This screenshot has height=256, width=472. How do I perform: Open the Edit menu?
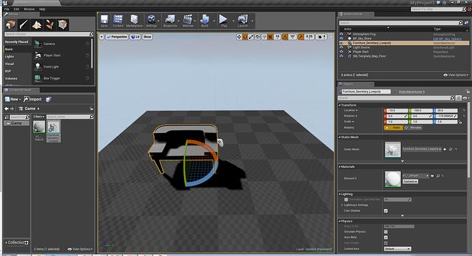[x=16, y=9]
